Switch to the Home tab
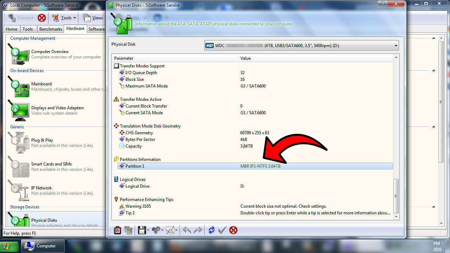The image size is (450, 253). pyautogui.click(x=12, y=29)
